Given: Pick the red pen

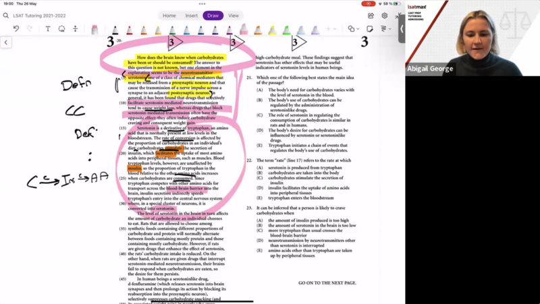Looking at the screenshot, I should 129,29.
